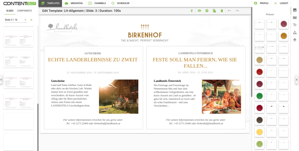Switch to the Components tab
299x151 pixels.
click(24, 11)
